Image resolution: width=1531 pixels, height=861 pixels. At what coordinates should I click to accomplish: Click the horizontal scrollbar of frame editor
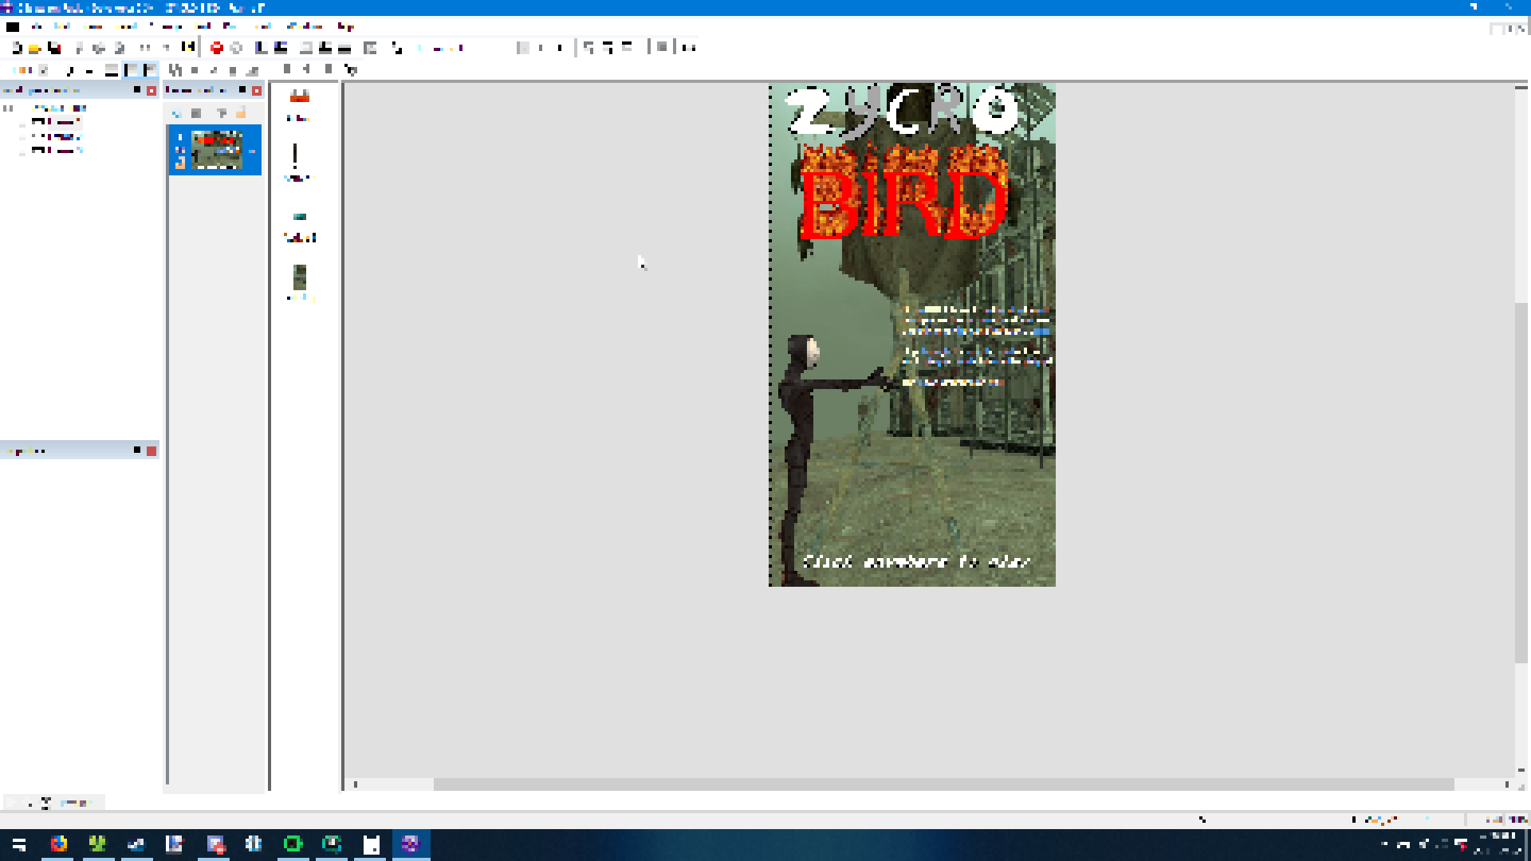pos(943,784)
